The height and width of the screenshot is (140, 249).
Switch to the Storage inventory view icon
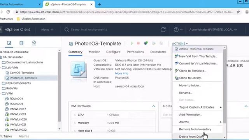[21, 43]
